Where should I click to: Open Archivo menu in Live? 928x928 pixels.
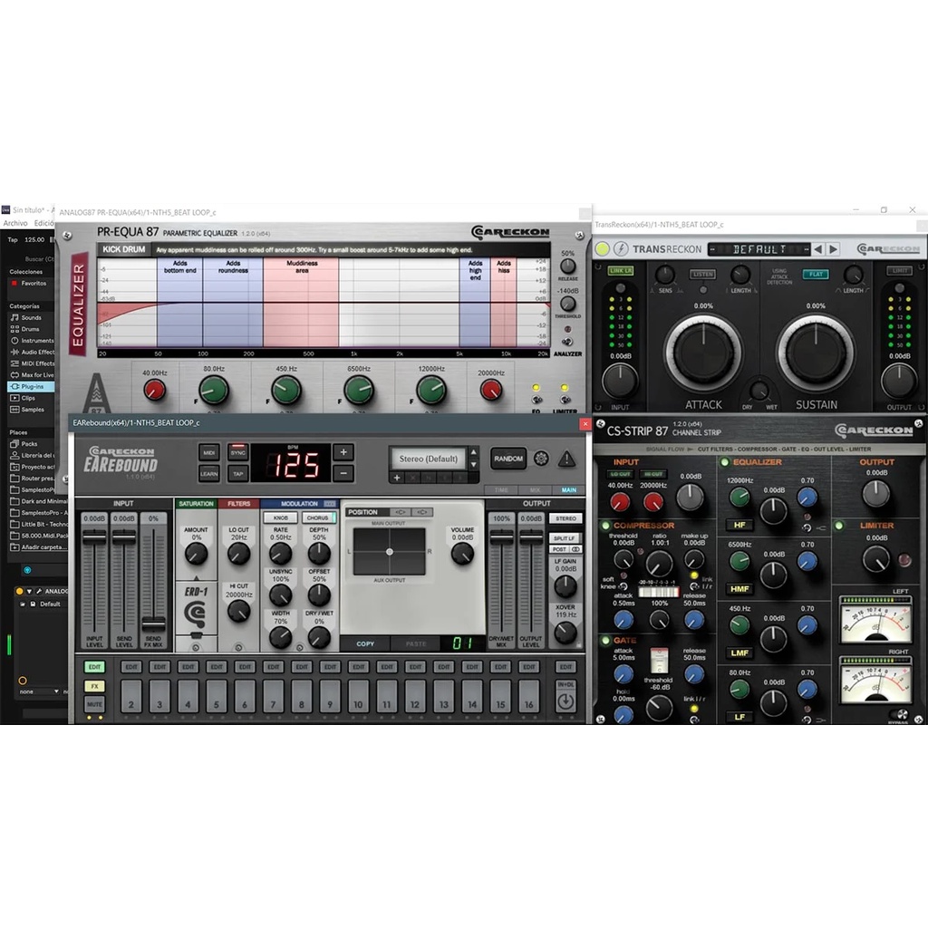(15, 223)
